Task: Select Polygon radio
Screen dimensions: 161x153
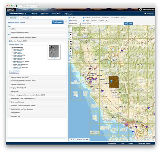Action: pyautogui.click(x=121, y=18)
